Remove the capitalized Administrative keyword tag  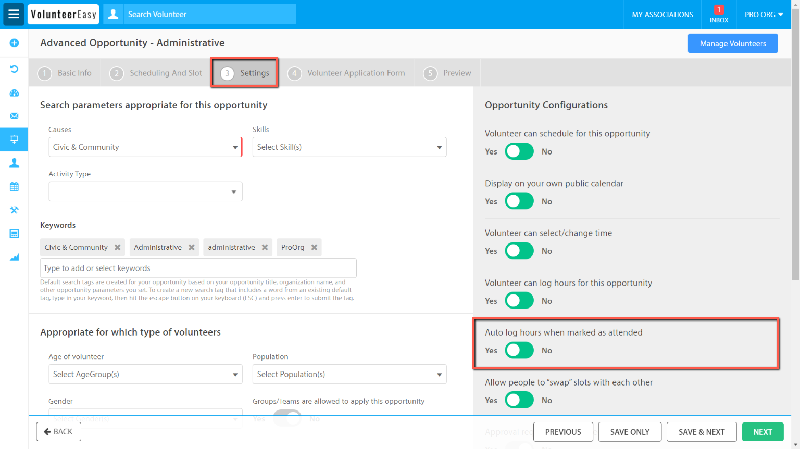click(x=192, y=247)
